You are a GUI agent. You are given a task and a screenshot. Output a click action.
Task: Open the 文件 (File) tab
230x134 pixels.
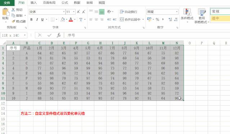pos(7,3)
